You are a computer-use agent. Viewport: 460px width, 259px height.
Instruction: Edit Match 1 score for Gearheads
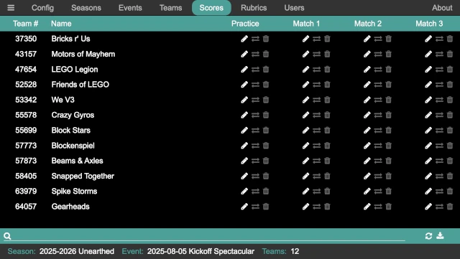pos(305,206)
